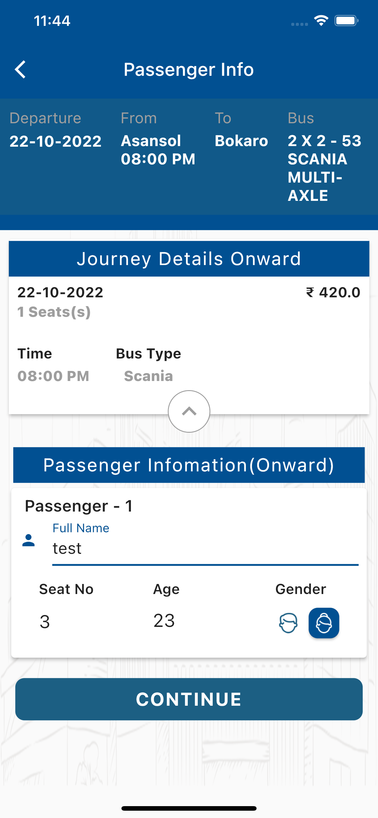Go back using the header arrow
The height and width of the screenshot is (818, 378).
pos(20,69)
